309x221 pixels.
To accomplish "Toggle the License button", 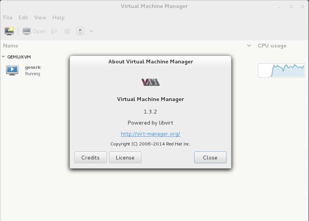I will (x=125, y=158).
